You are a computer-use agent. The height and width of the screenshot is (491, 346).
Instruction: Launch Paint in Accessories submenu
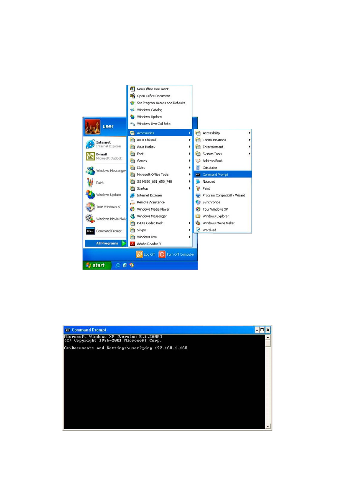[223, 188]
